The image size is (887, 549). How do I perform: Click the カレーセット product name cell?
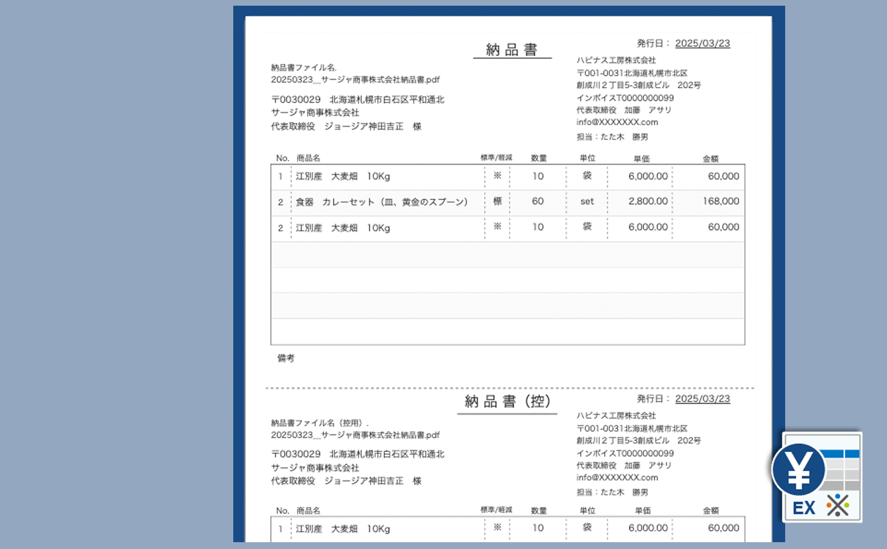pos(381,202)
